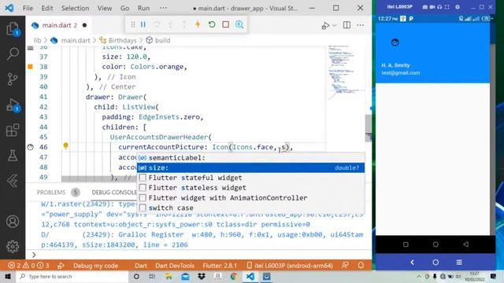
Task: Open the Search view in activity bar
Action: click(x=13, y=53)
